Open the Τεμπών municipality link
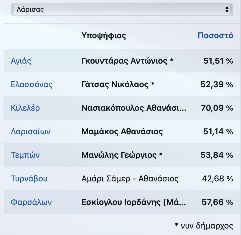241x235 pixels. pos(25,155)
